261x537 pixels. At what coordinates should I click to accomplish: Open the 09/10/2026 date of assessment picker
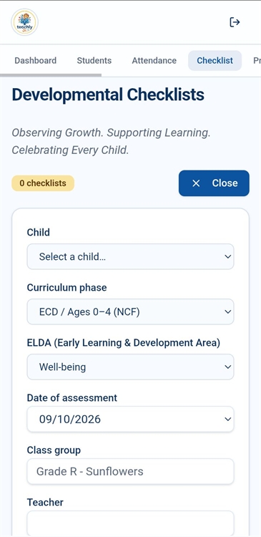click(x=130, y=419)
